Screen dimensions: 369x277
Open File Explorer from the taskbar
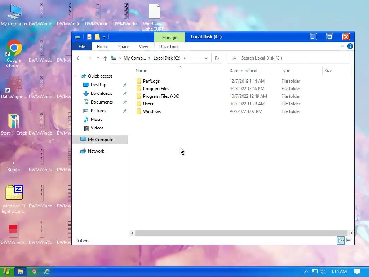tap(21, 272)
